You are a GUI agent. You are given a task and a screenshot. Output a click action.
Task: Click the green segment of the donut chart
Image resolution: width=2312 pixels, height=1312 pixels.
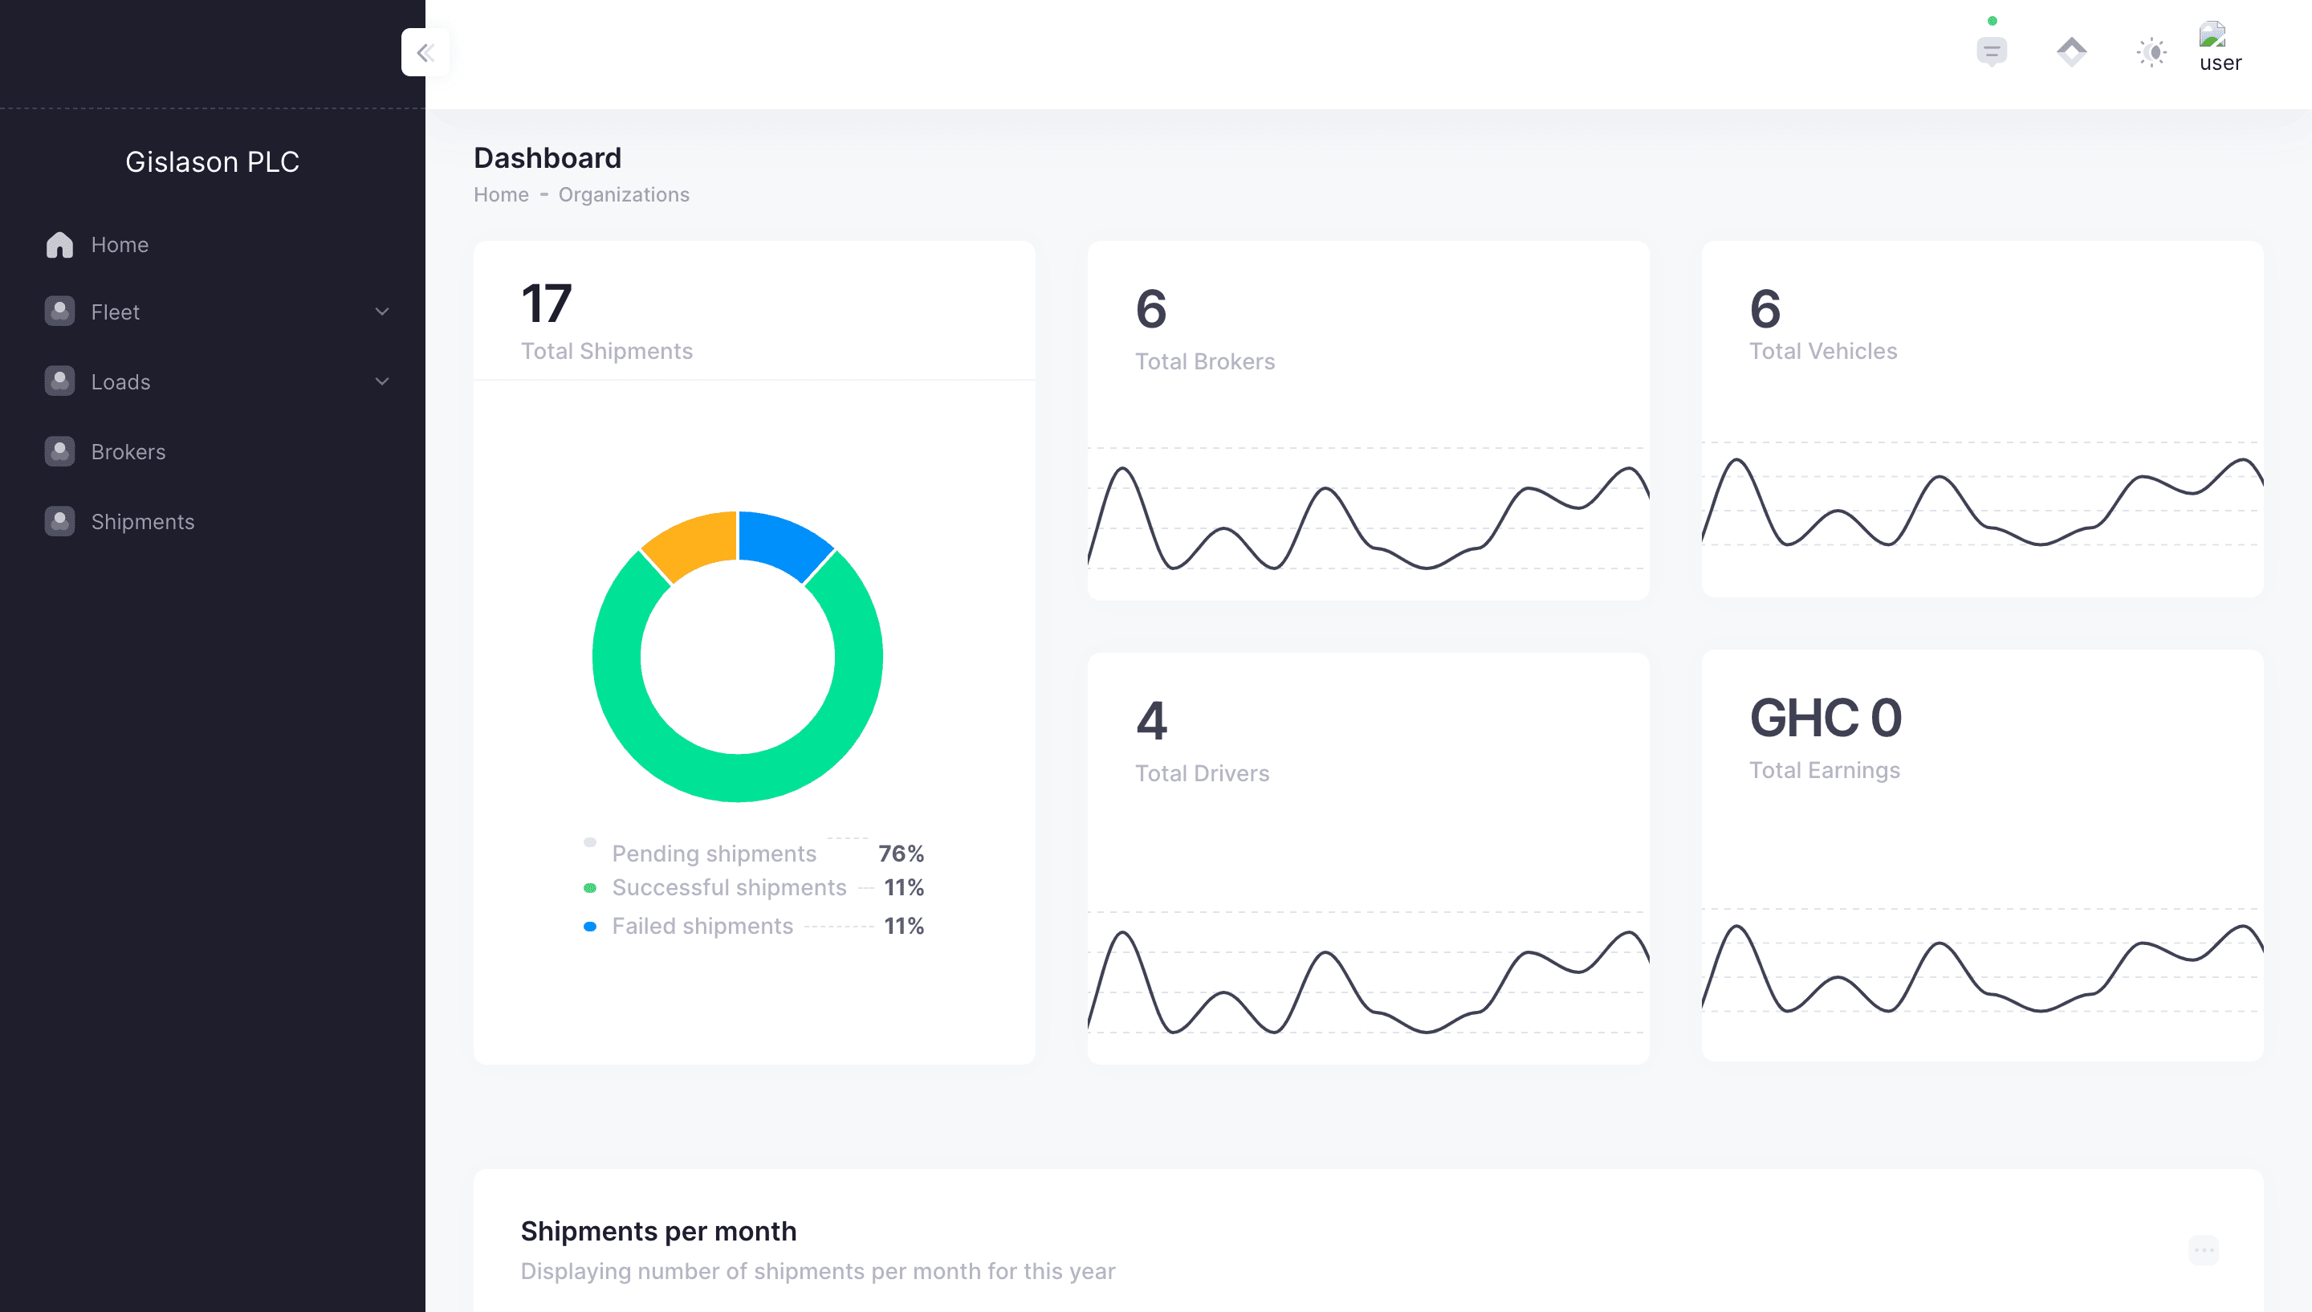point(738,776)
